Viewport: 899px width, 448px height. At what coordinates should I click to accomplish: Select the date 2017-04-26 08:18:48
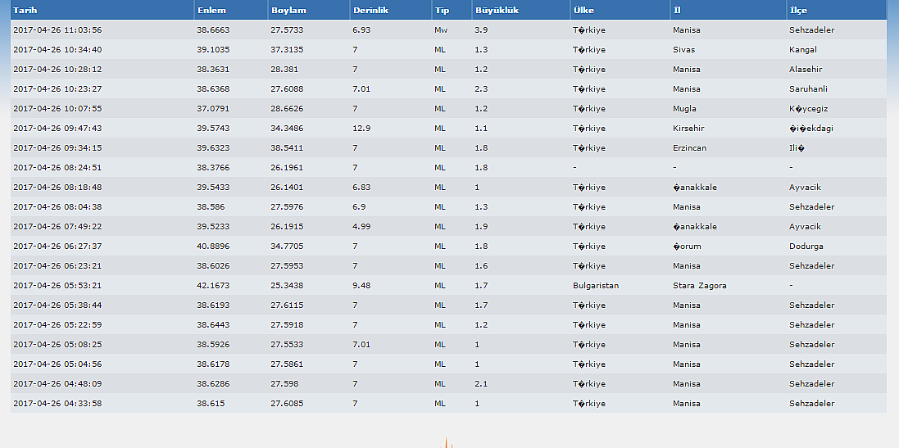coord(57,187)
